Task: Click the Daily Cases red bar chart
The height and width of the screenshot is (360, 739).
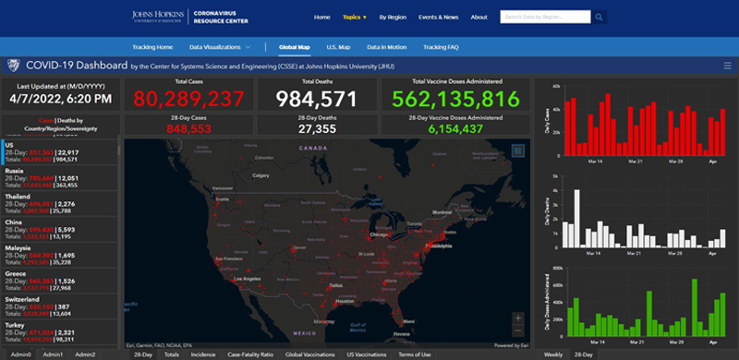Action: pos(636,124)
